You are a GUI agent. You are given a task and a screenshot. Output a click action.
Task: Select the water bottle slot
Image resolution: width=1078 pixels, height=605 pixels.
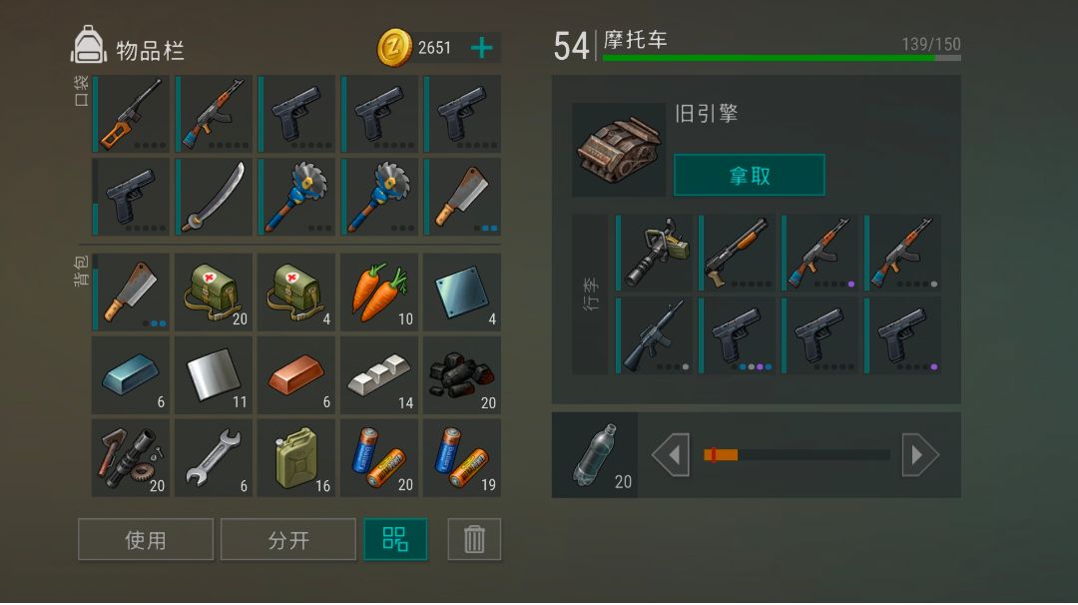595,455
